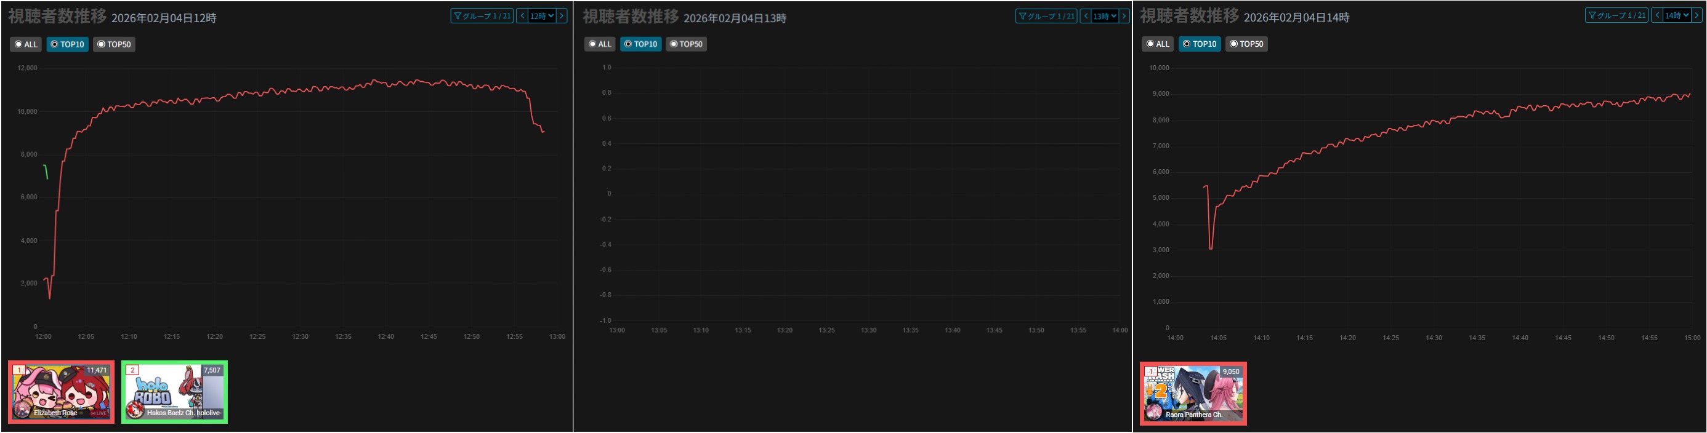Open the group filter in the 12時 panel
This screenshot has height=433, width=1707.
tap(482, 16)
